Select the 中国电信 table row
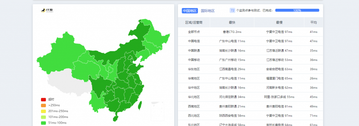Screen dimensions: 359x126 pyautogui.click(x=250, y=41)
